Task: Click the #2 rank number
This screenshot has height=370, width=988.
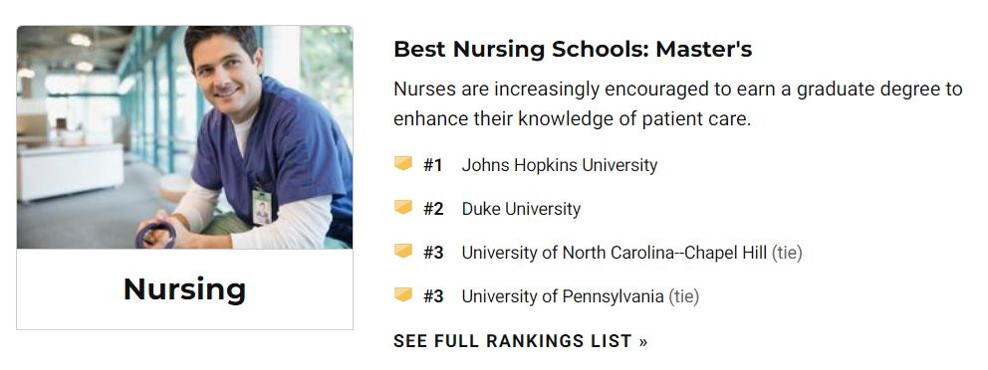Action: tap(433, 209)
